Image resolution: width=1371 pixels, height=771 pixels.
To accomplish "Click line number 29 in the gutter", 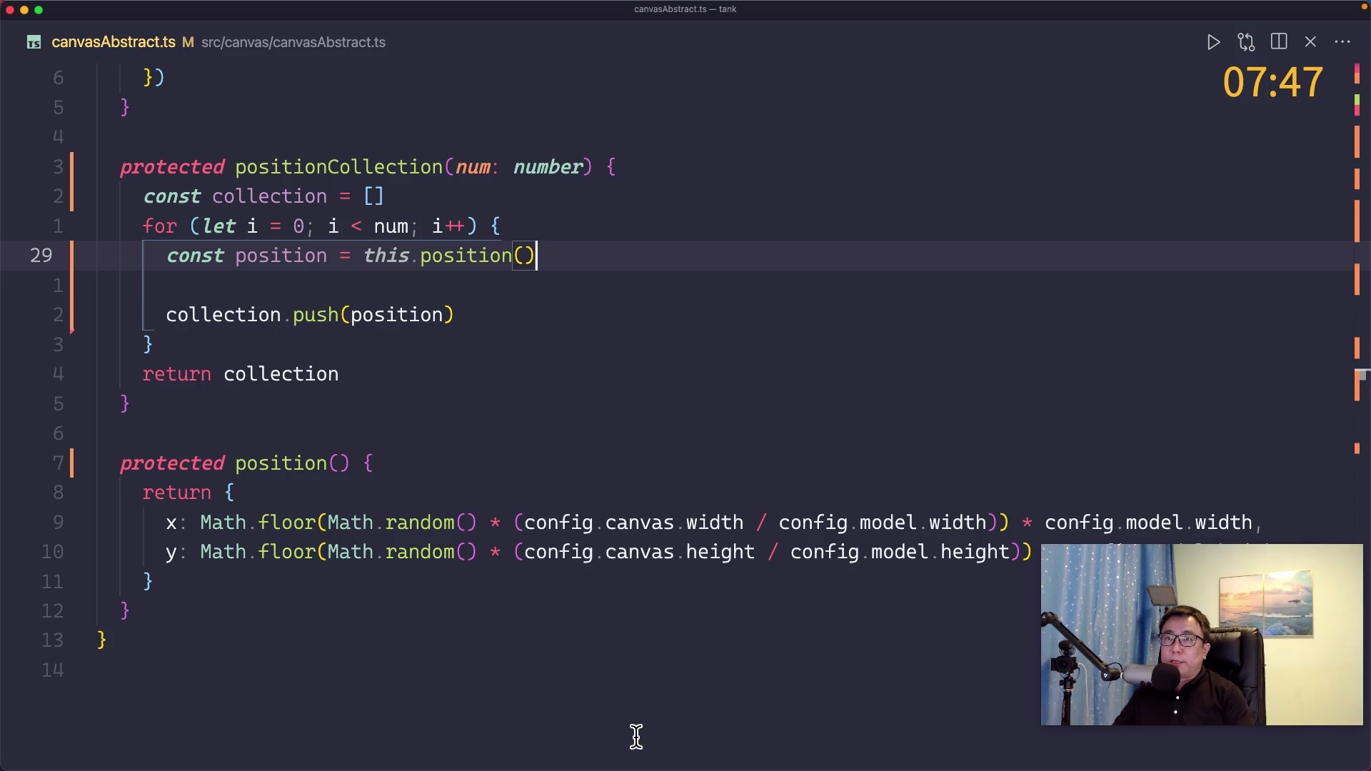I will pos(41,256).
